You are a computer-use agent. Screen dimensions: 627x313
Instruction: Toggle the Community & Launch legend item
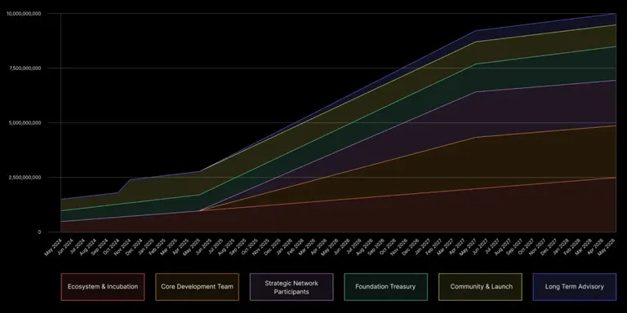point(480,287)
